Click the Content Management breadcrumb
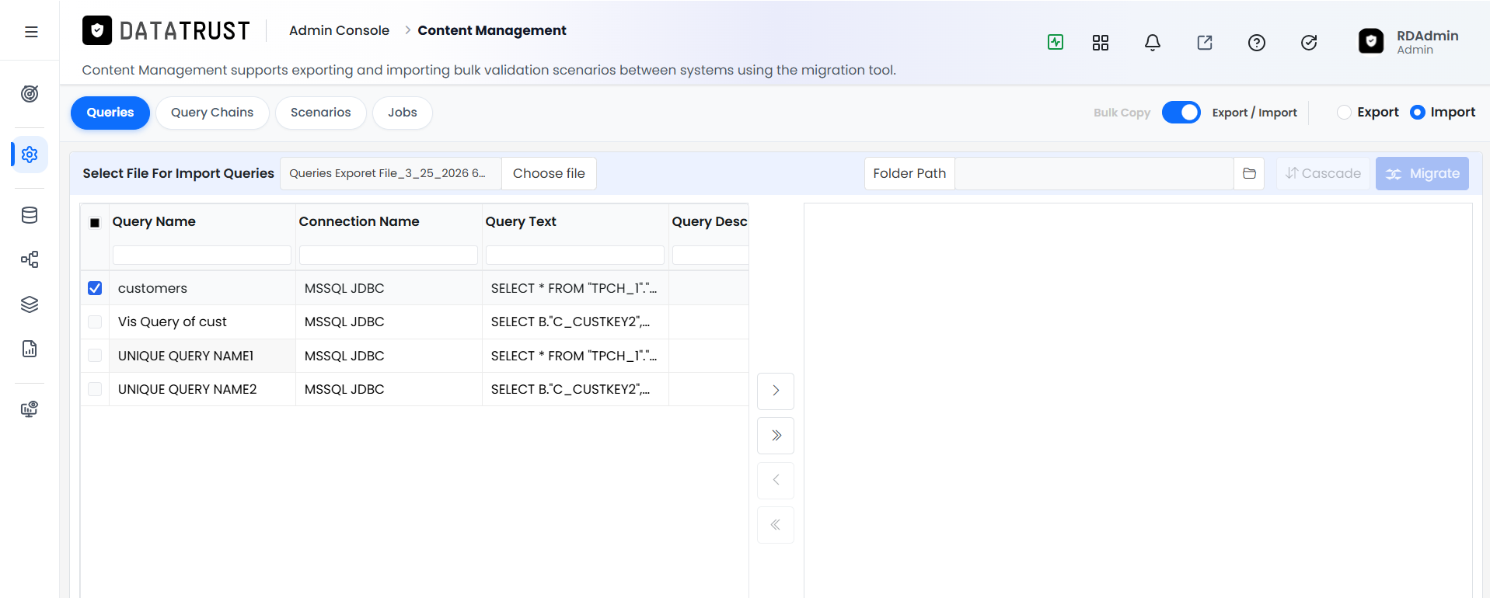The image size is (1490, 598). pos(492,30)
